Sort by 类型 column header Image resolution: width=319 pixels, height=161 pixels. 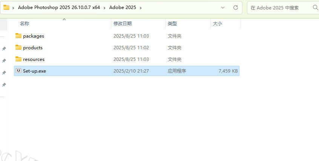click(172, 24)
